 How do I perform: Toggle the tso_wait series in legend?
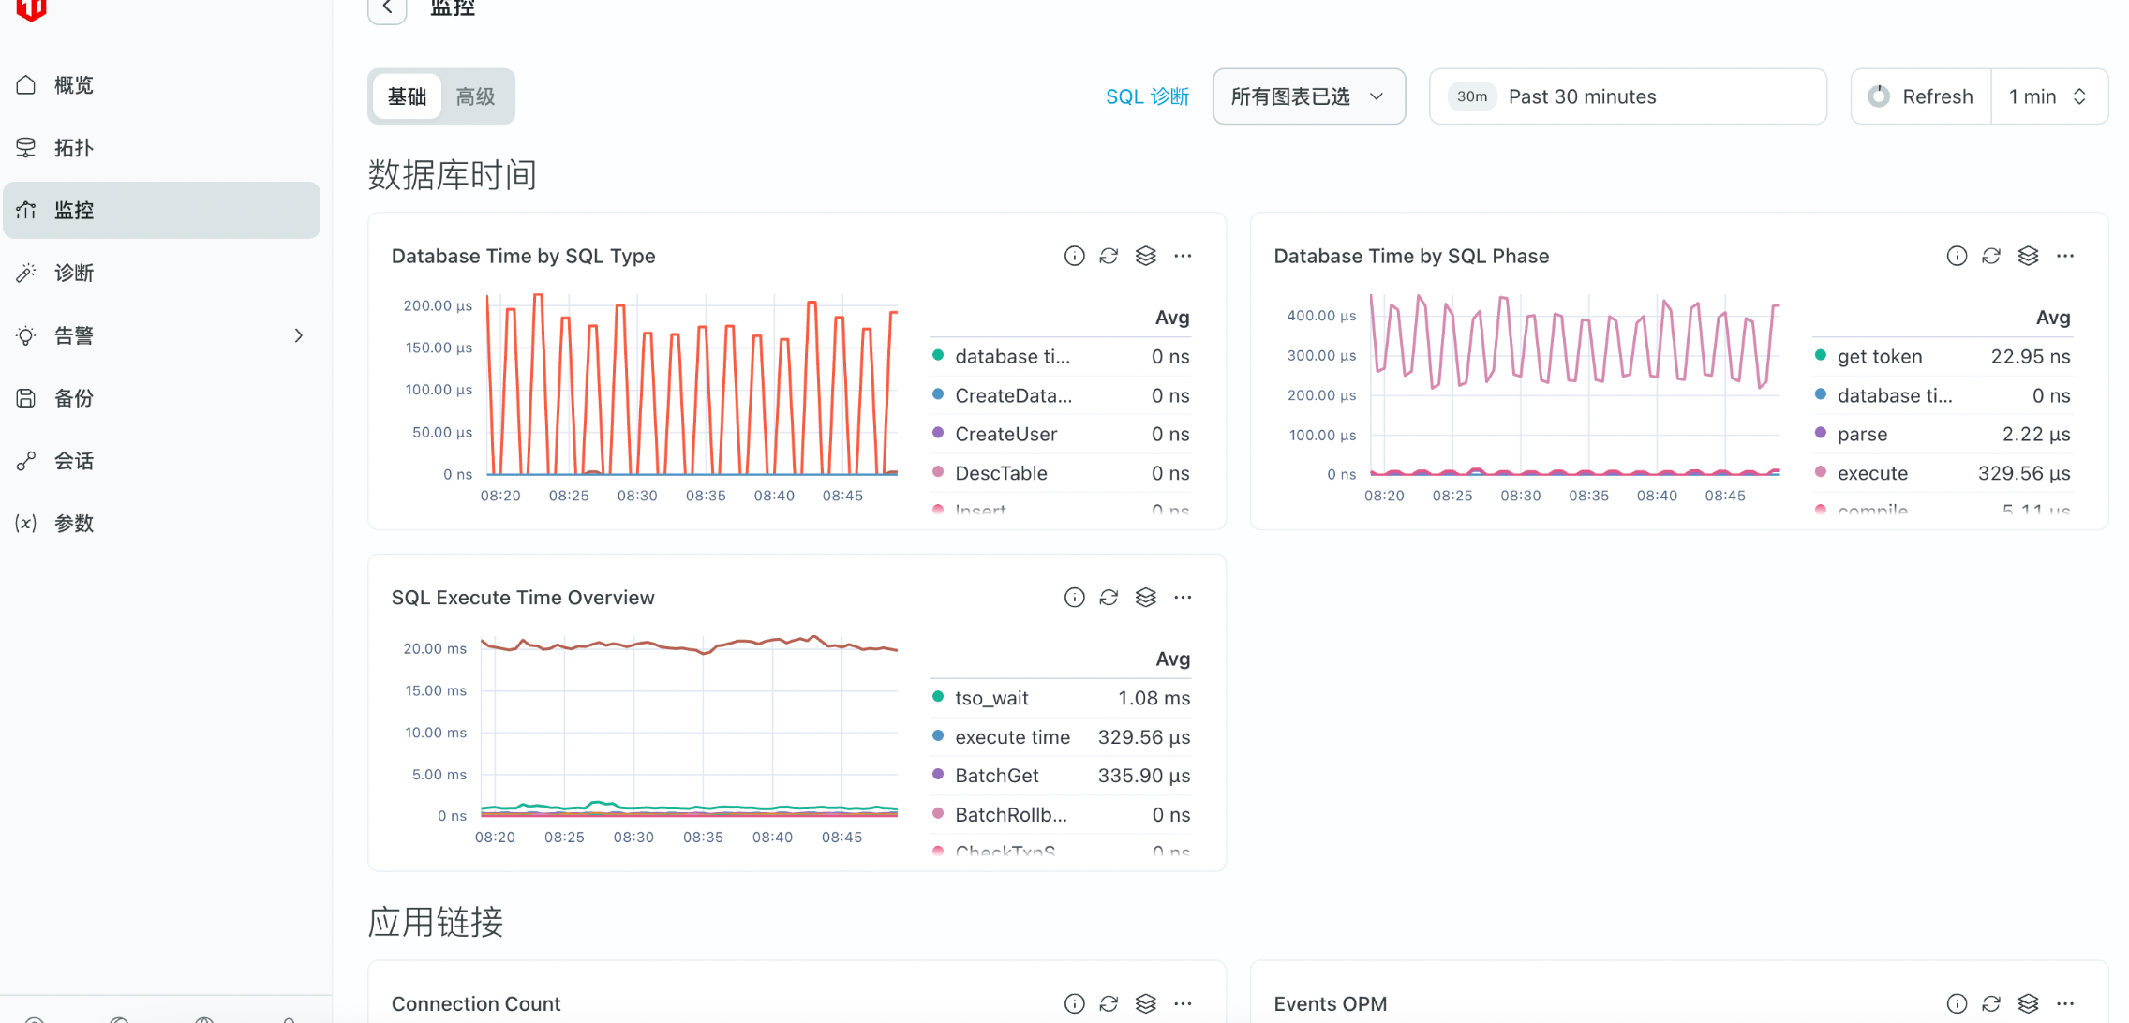point(991,698)
